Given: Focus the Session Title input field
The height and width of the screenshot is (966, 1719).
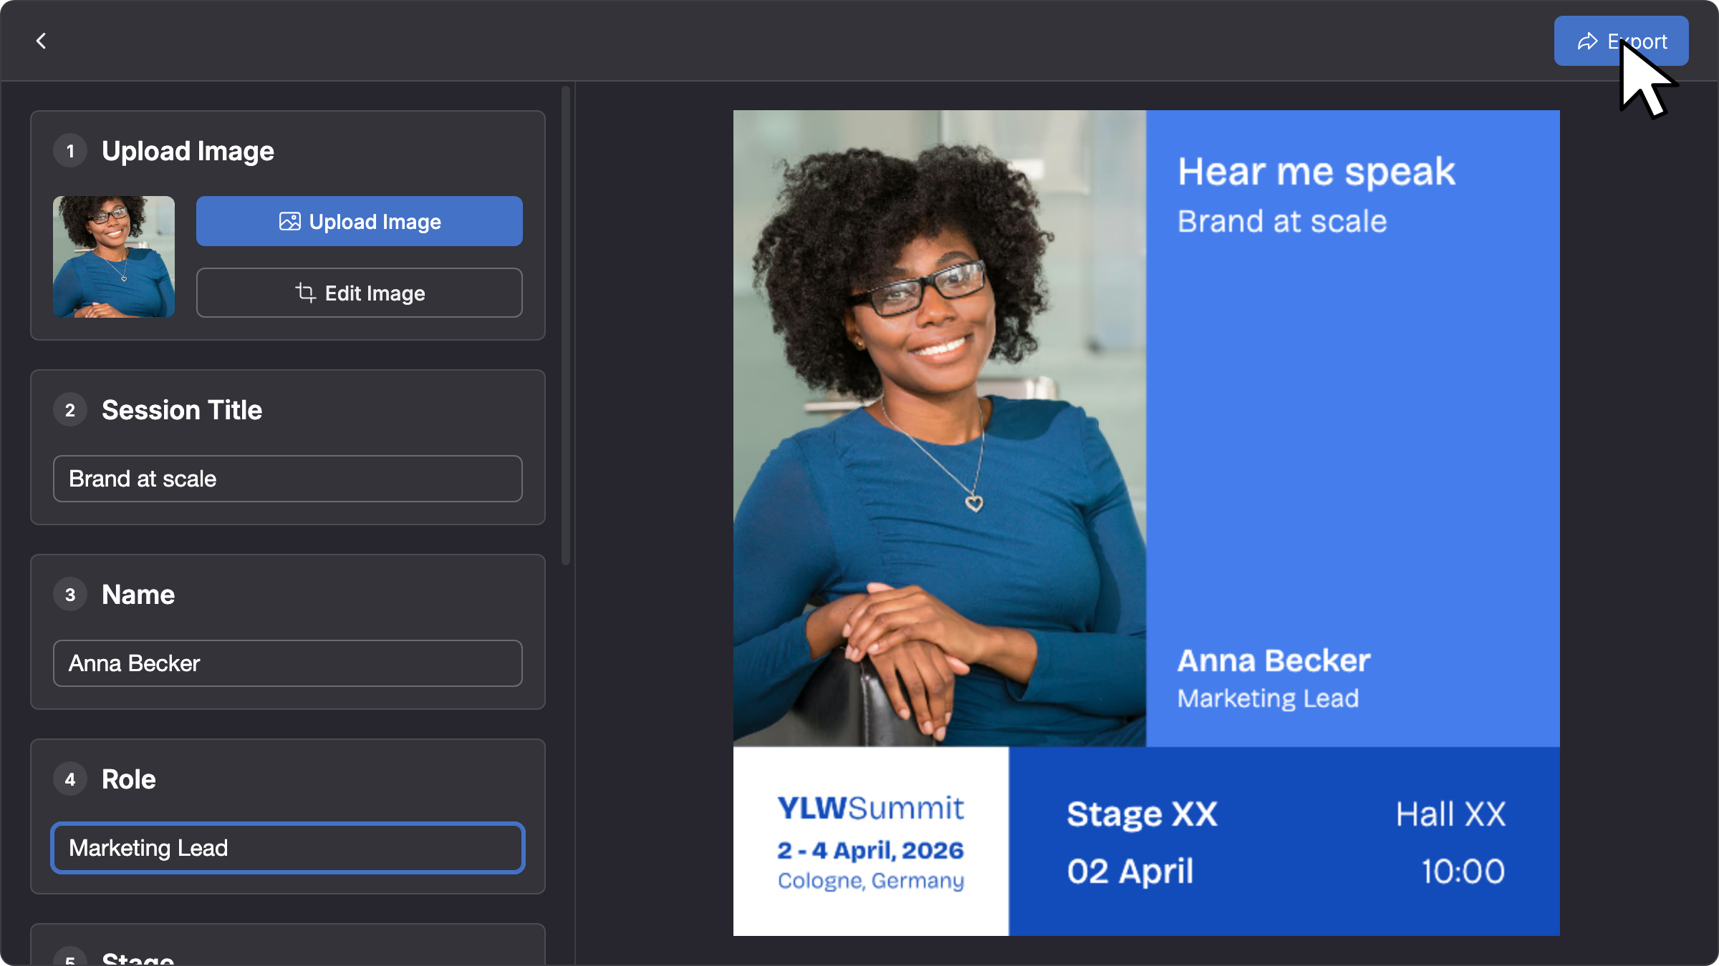Looking at the screenshot, I should coord(288,479).
